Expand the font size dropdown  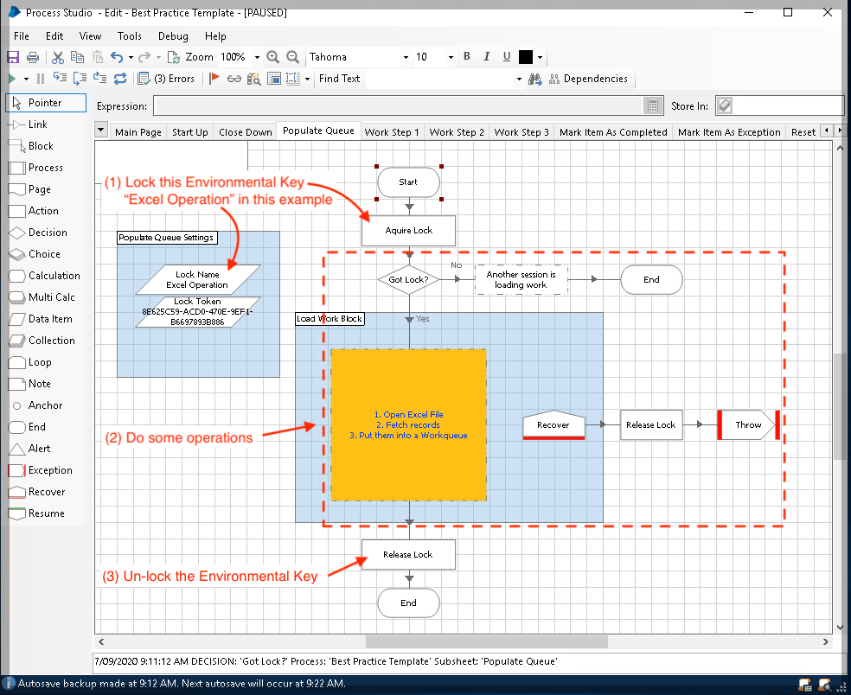451,58
